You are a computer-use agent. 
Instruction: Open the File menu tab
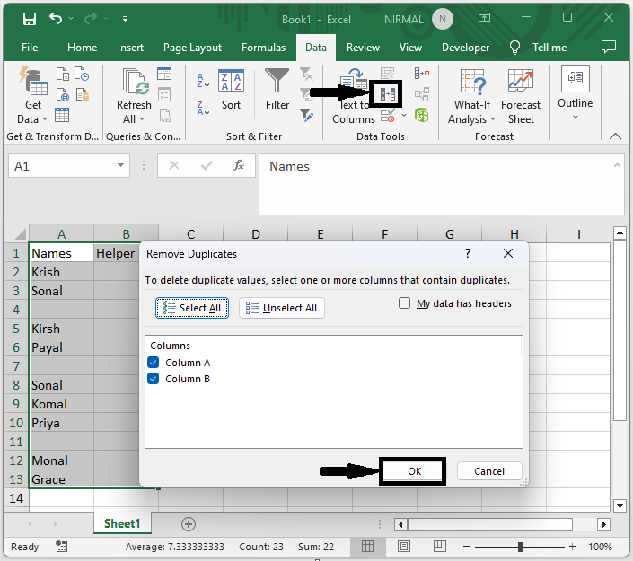30,48
